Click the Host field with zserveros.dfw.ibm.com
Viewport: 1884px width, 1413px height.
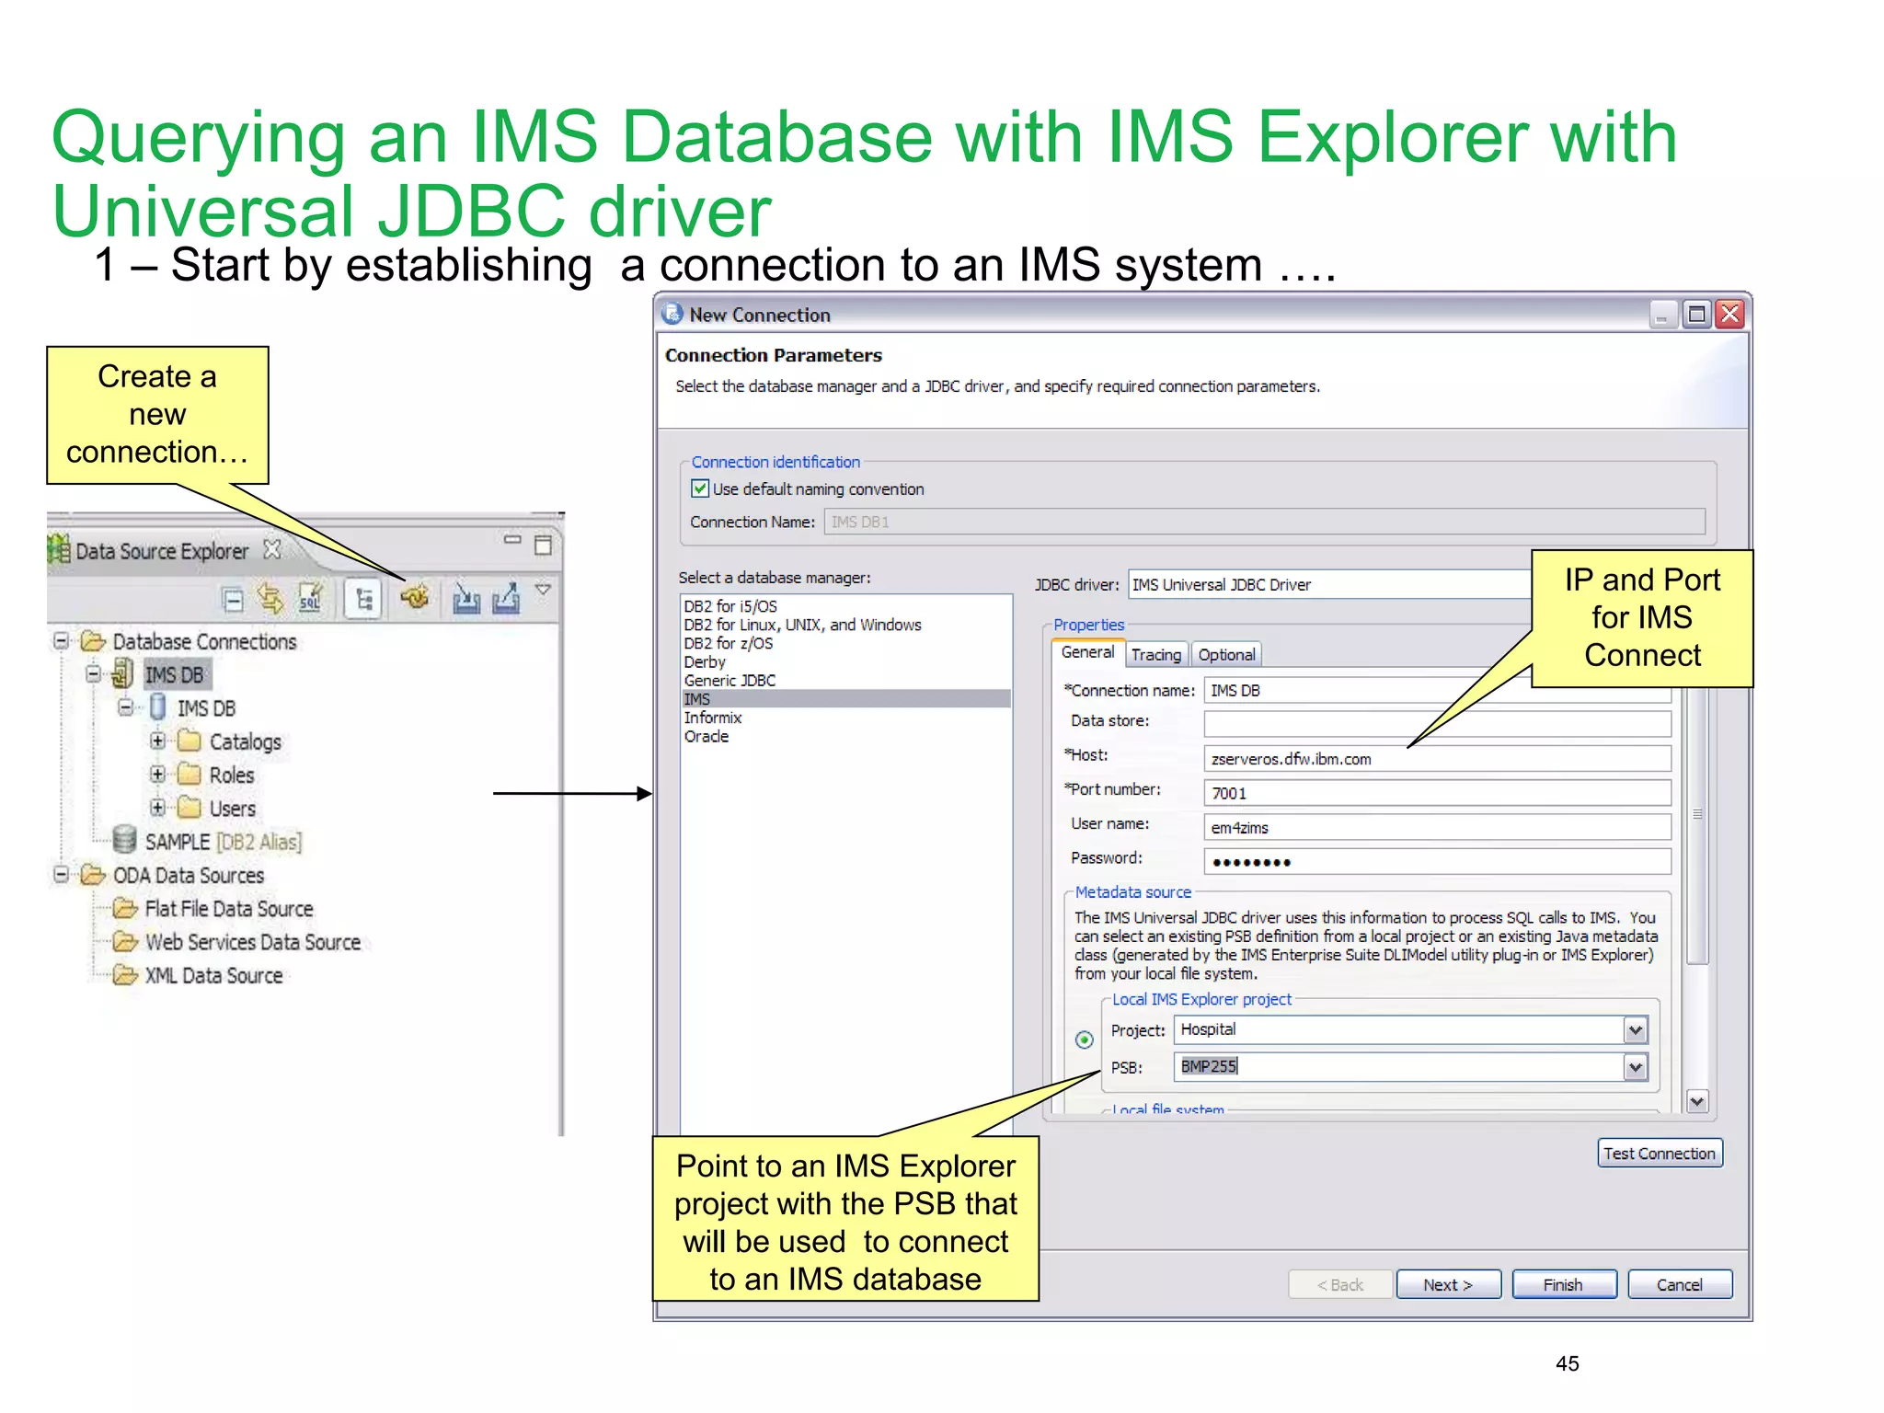click(1437, 758)
